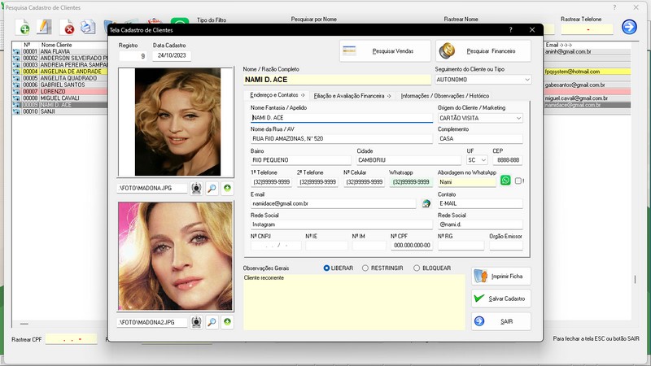Click the Salvar Cadastro button
This screenshot has height=366, width=651.
[x=501, y=298]
